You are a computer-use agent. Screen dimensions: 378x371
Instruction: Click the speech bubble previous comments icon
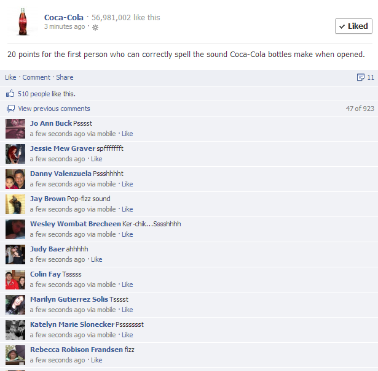[10, 109]
